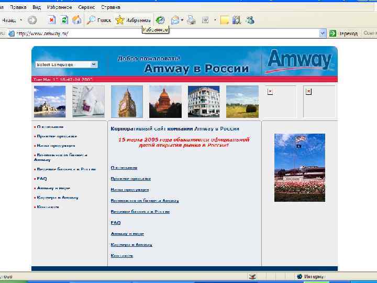Expand the Edit icon dropdown arrow
The width and height of the screenshot is (377, 283).
pyautogui.click(x=215, y=20)
